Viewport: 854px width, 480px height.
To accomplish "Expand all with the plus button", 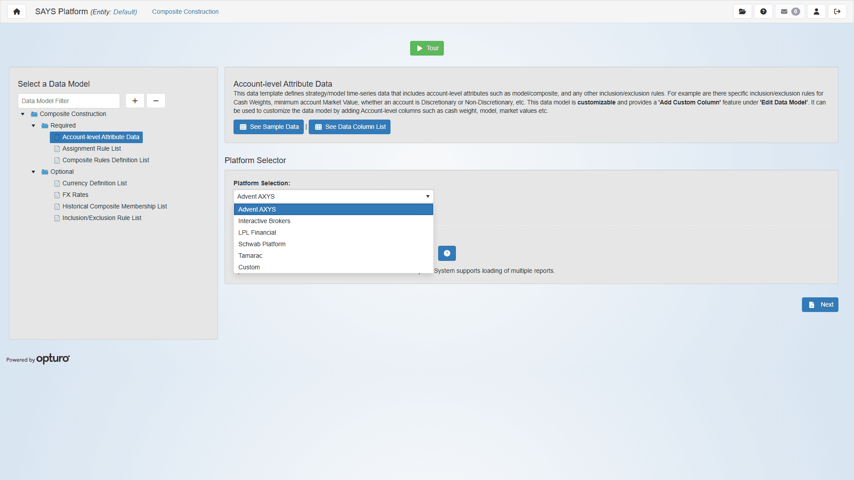I will pos(135,101).
